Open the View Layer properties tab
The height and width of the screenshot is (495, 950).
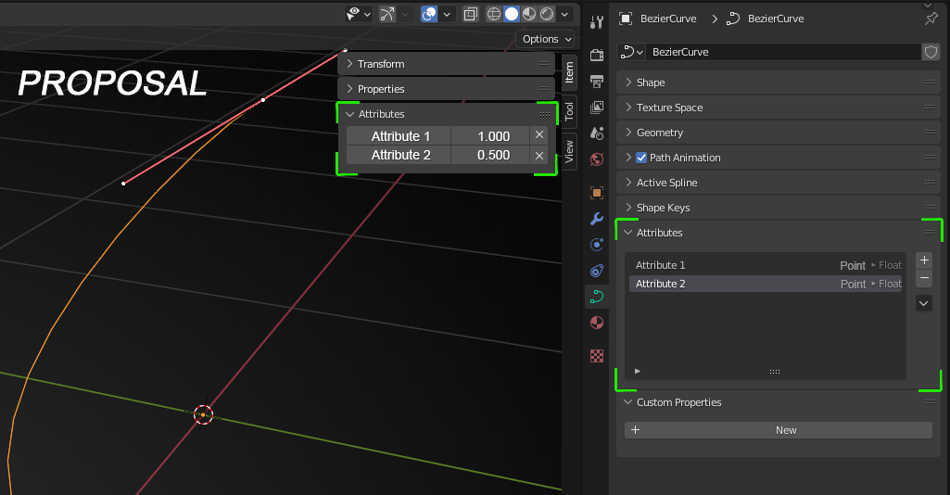click(597, 108)
